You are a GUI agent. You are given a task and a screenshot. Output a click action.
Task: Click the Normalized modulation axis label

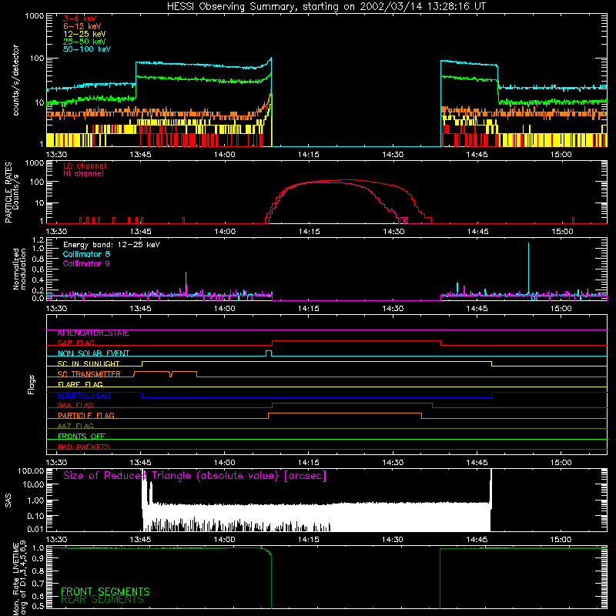tap(19, 269)
